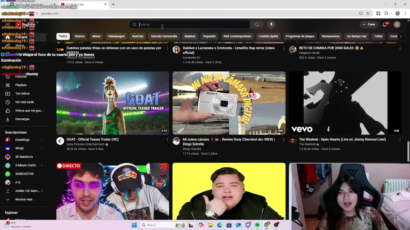Open options for Limeñito Rap remix video
This screenshot has height=230, width=410.
click(283, 48)
